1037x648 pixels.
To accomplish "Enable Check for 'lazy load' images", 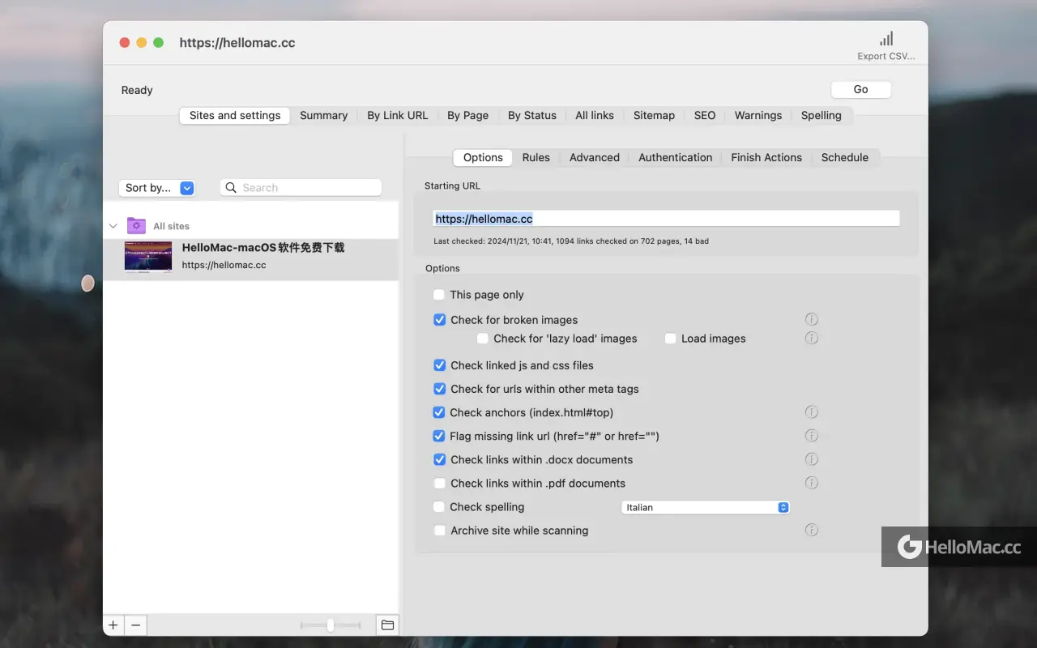I will 483,339.
